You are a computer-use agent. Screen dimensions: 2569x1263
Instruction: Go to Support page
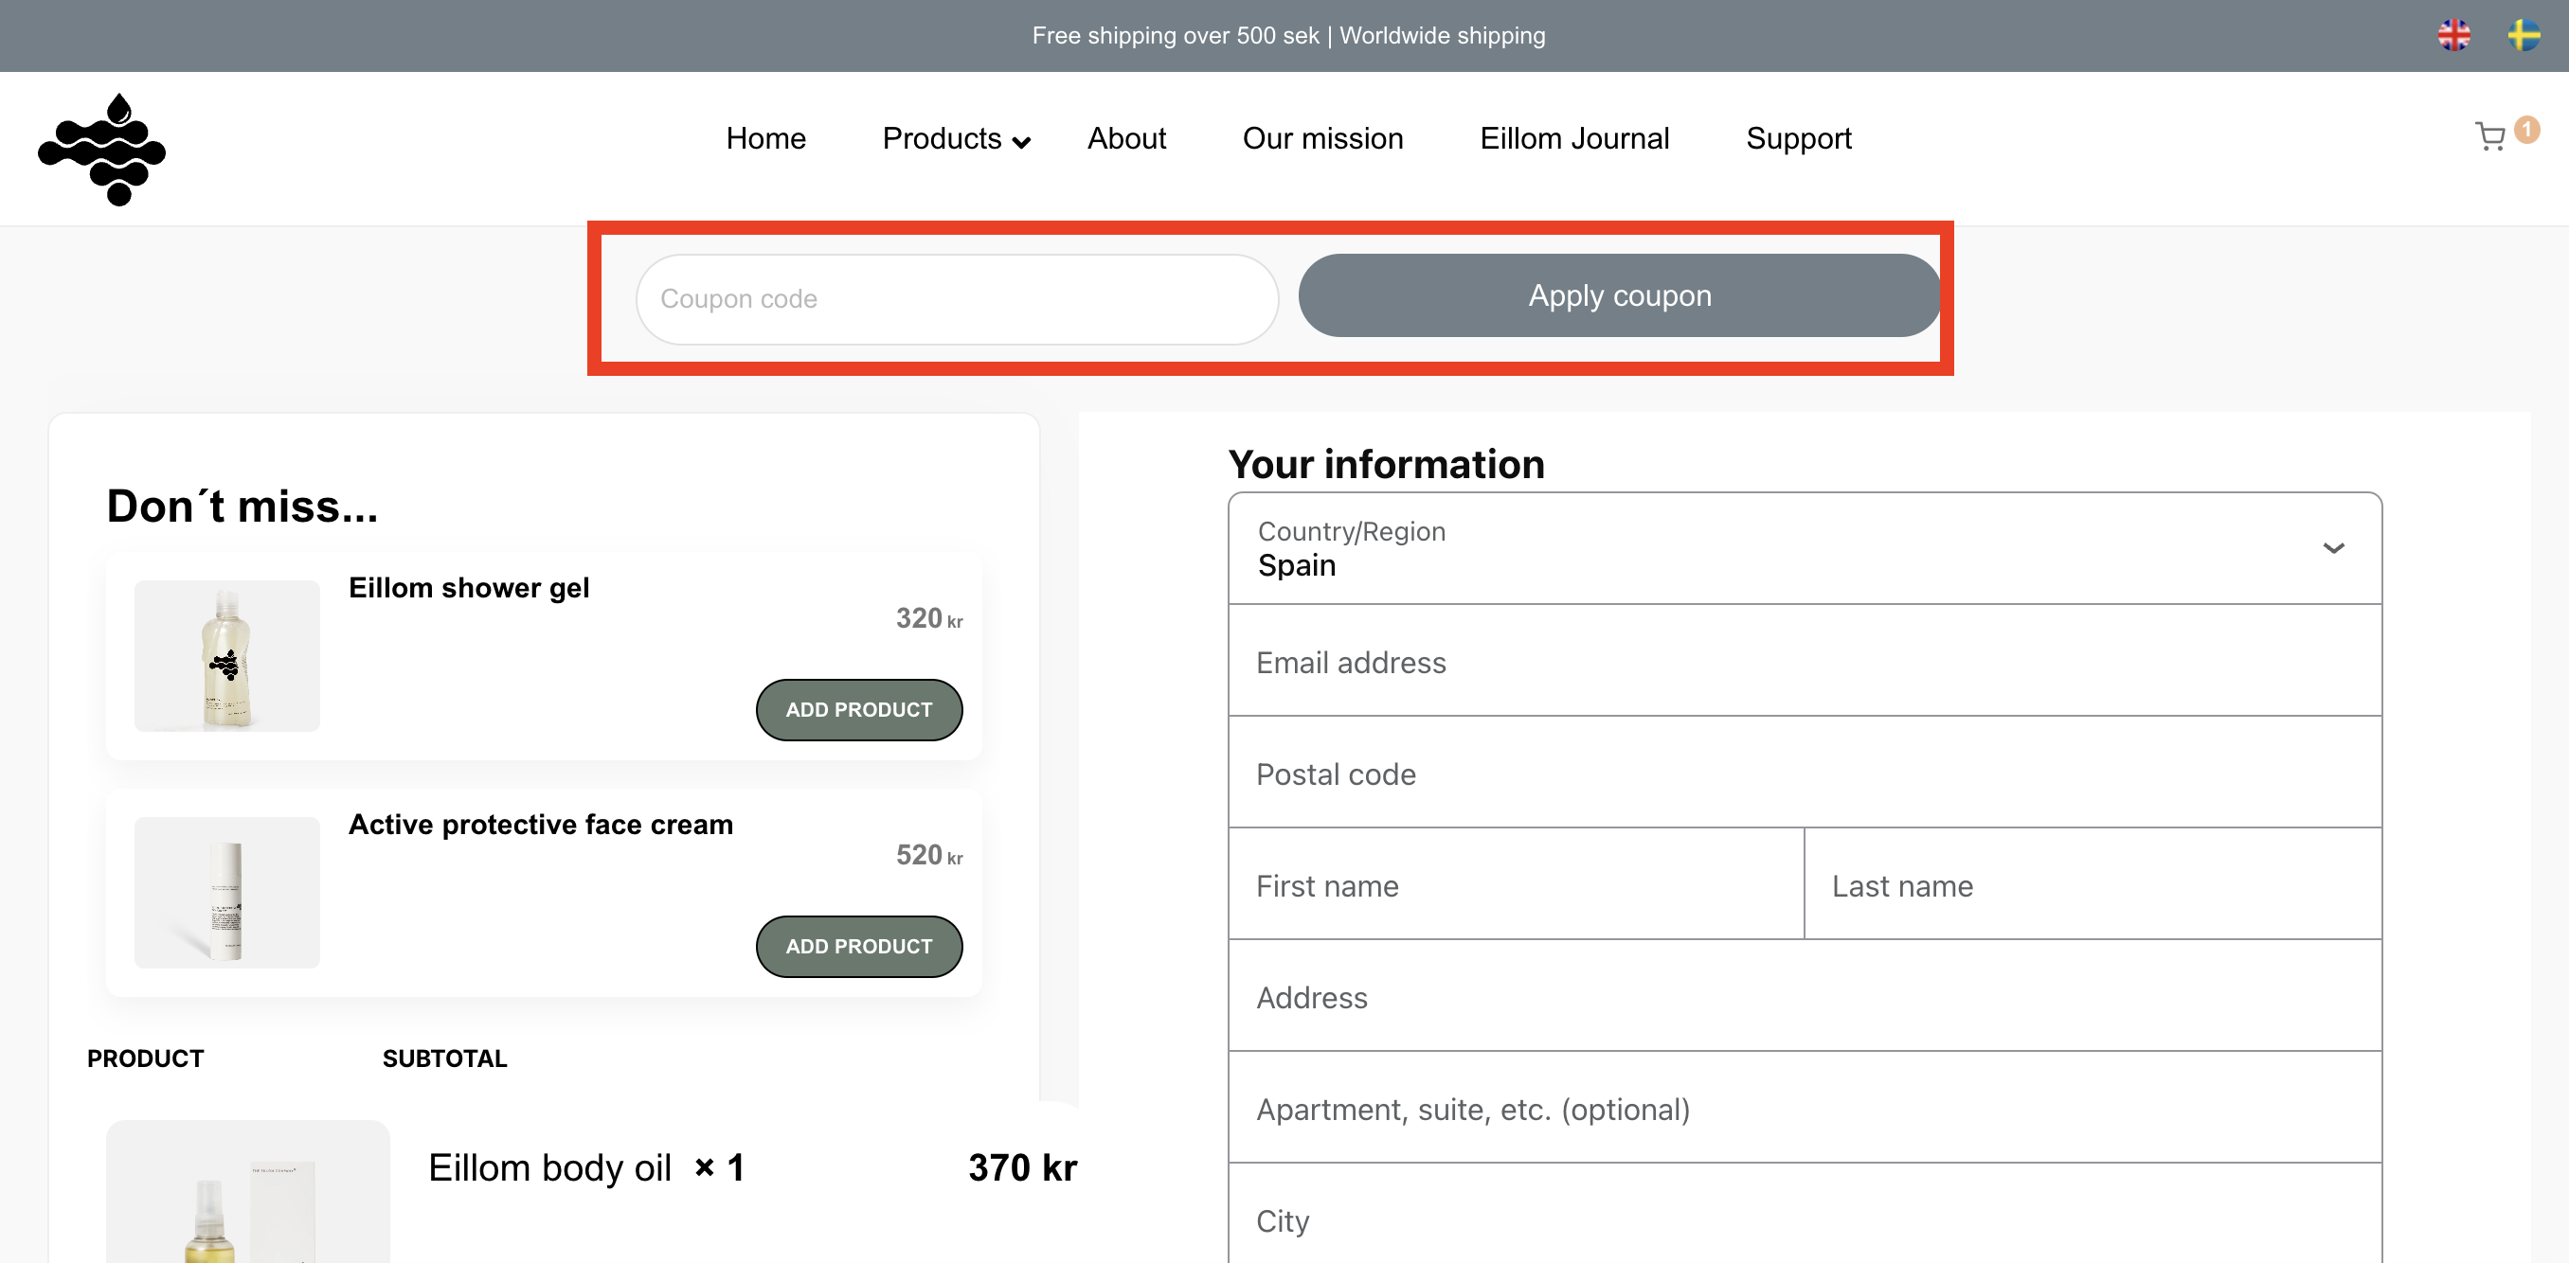(x=1798, y=138)
